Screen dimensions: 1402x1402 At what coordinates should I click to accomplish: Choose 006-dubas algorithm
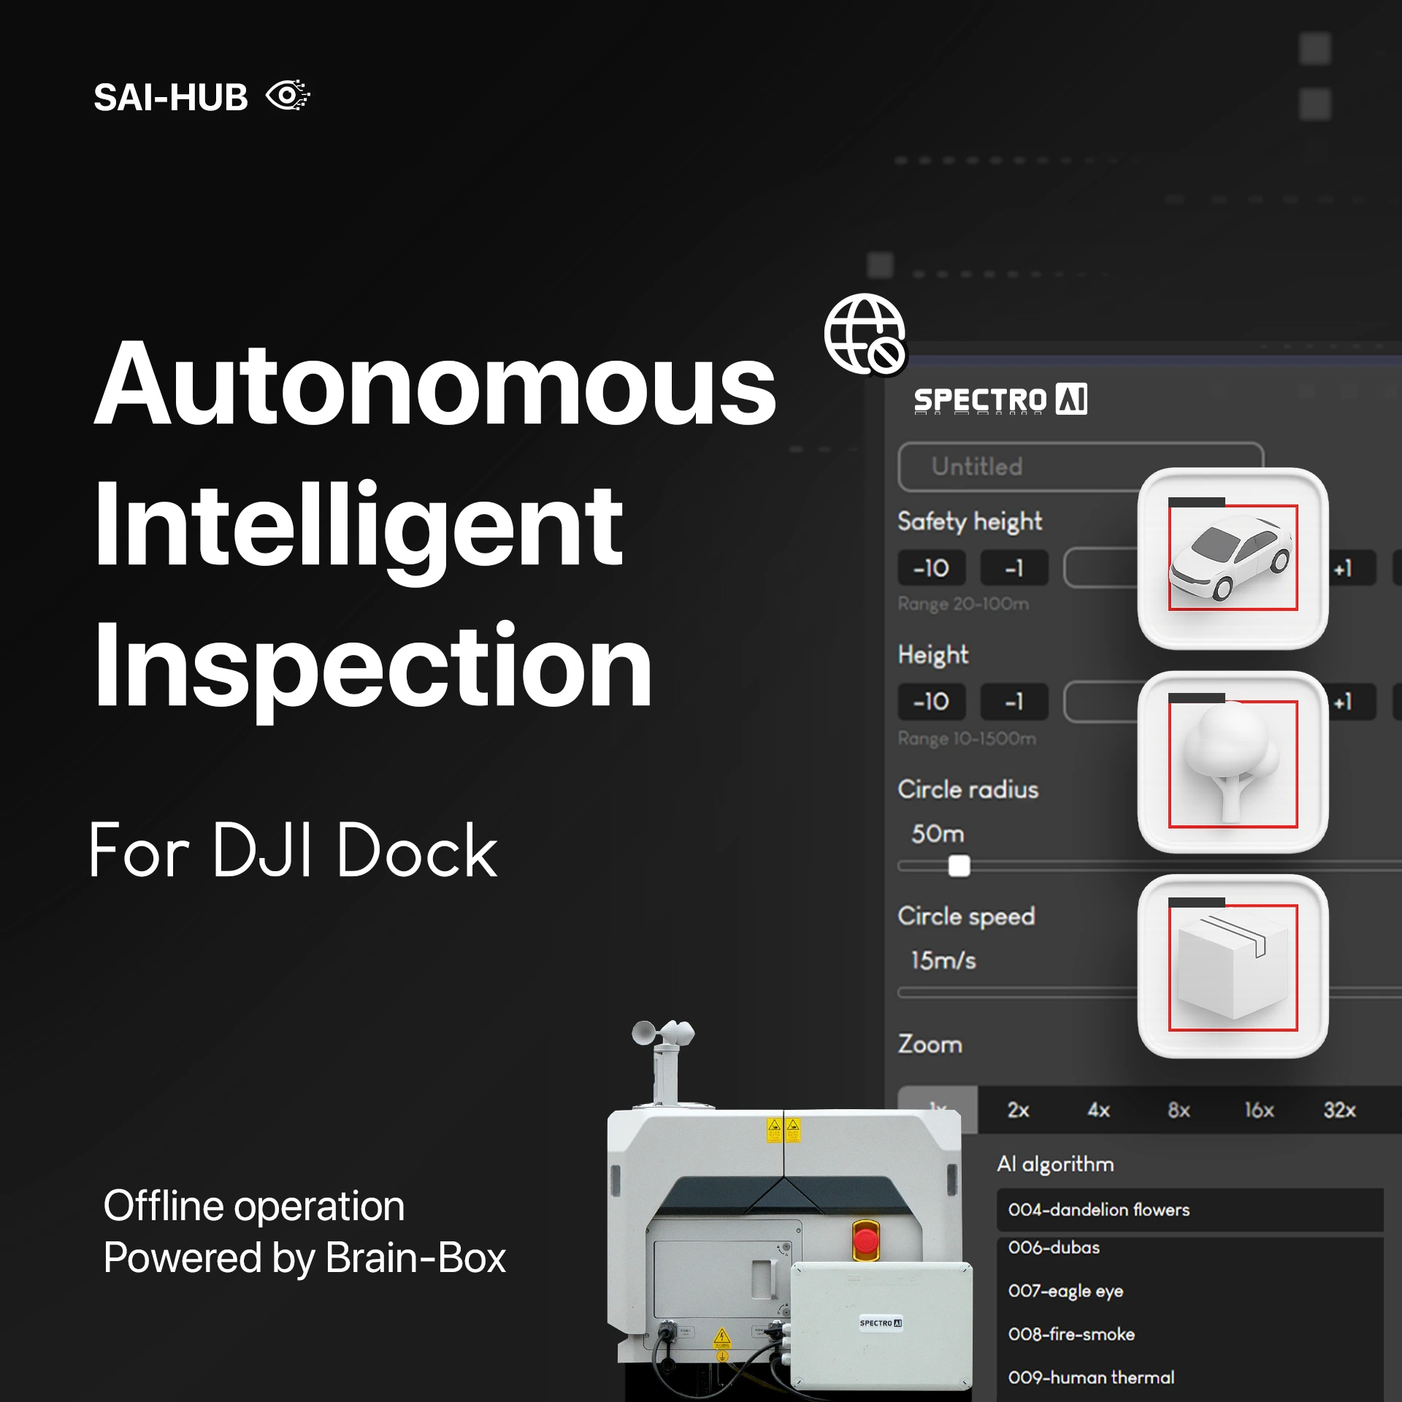pyautogui.click(x=1190, y=1248)
